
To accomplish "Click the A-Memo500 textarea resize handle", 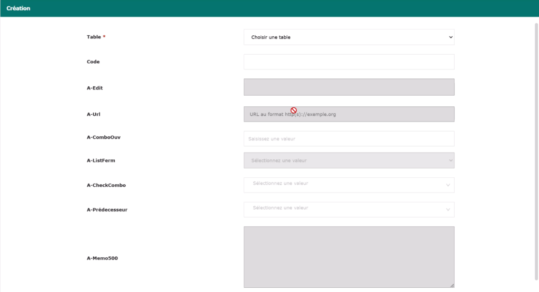I will click(x=452, y=285).
